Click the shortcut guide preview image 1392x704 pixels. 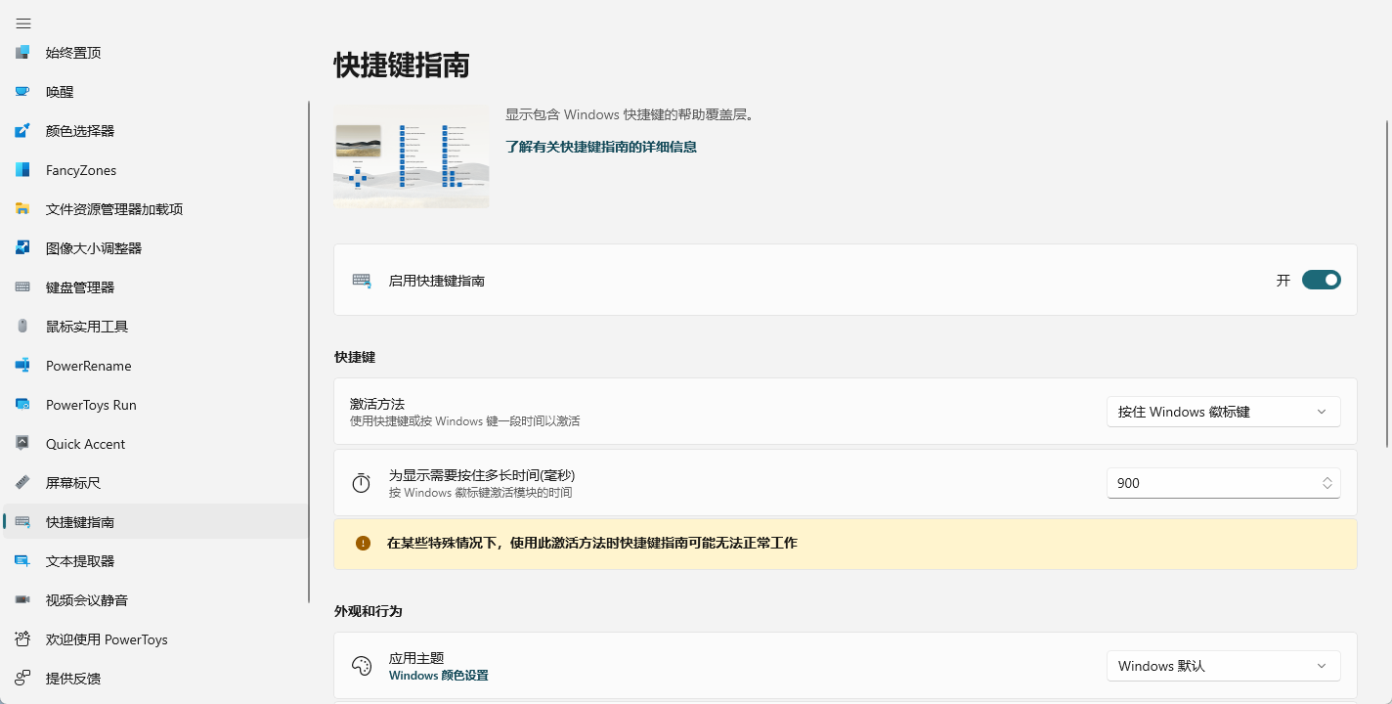pos(412,156)
